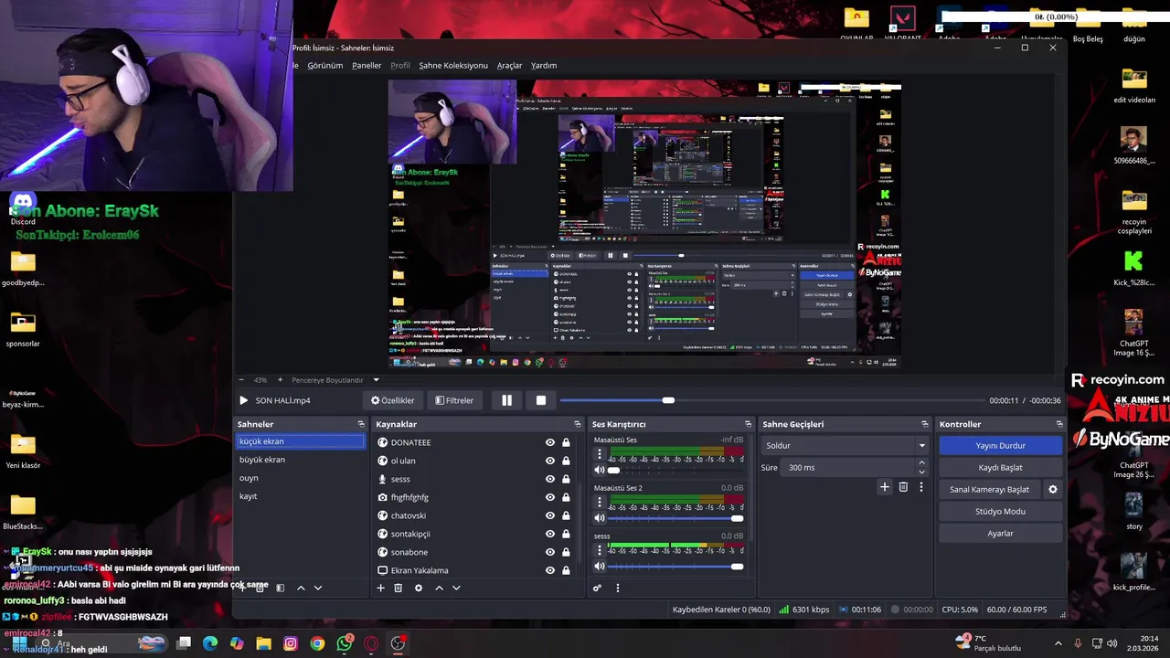The height and width of the screenshot is (658, 1170).
Task: Move the selected source down in Kaynaklar
Action: coord(456,588)
